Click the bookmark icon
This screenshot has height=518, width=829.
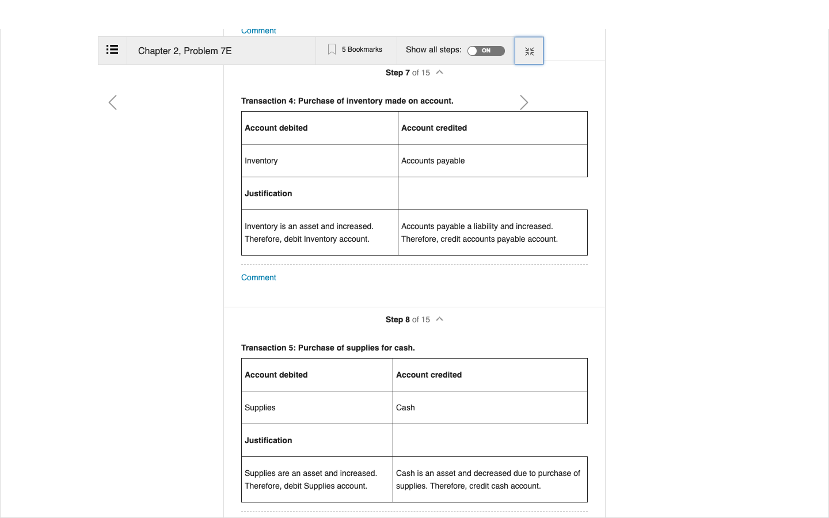[332, 49]
